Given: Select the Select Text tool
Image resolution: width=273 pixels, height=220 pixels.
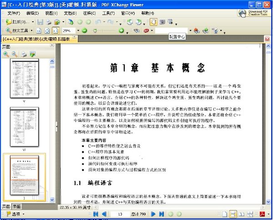Looking at the screenshot, I should [171, 22].
